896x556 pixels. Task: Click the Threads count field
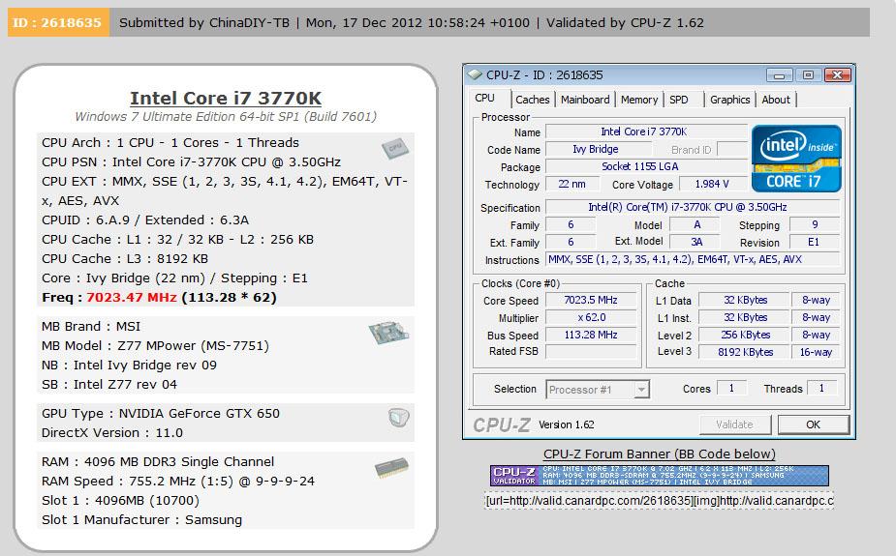coord(821,389)
